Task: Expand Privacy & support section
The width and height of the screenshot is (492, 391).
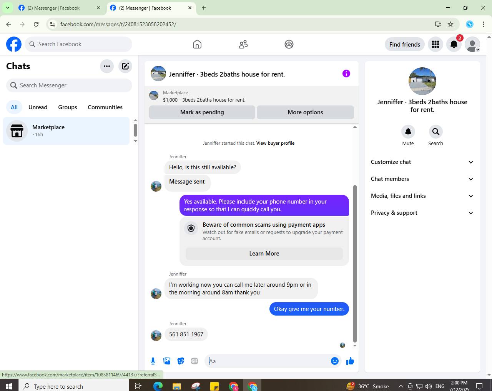Action: (422, 213)
